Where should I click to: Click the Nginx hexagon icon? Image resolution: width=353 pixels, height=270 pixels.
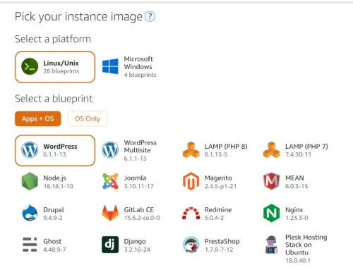click(x=272, y=213)
